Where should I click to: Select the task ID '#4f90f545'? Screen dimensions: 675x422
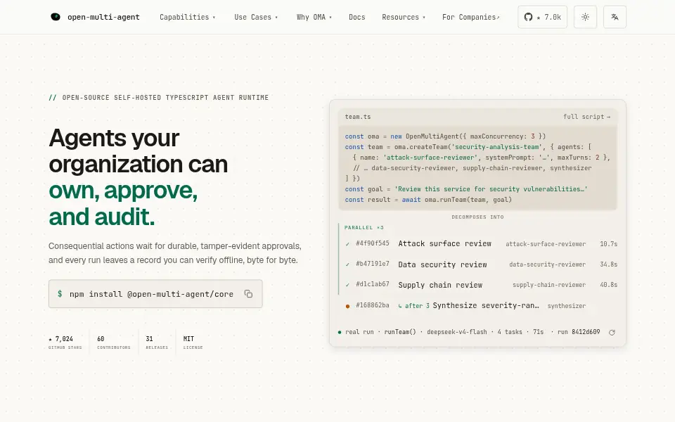coord(373,243)
